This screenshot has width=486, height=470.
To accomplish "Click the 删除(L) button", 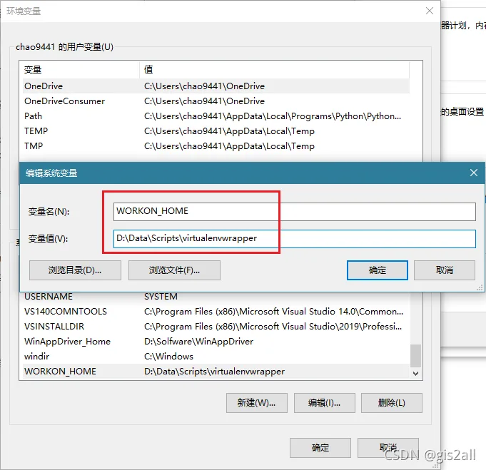I will 392,403.
